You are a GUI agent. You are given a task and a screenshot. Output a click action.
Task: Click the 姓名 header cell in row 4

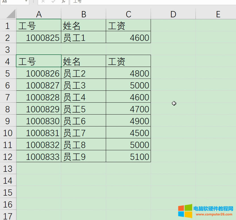[83, 62]
